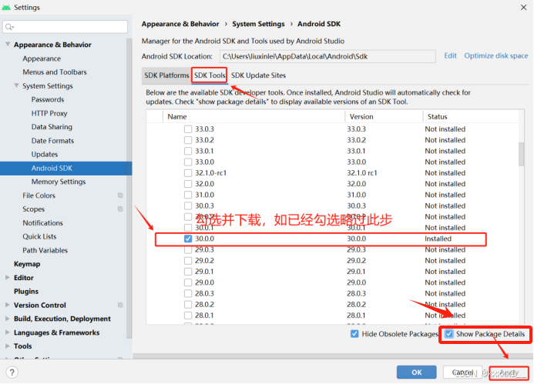Click the Appearance & Behavior breadcrumb
The width and height of the screenshot is (534, 384).
point(180,24)
